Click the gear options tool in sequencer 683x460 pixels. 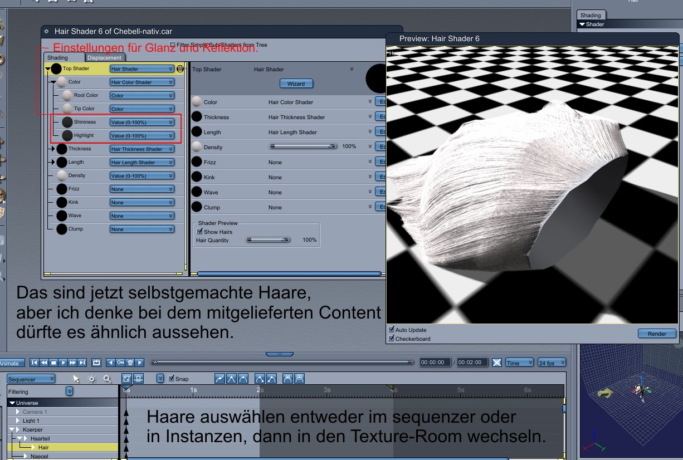(92, 379)
